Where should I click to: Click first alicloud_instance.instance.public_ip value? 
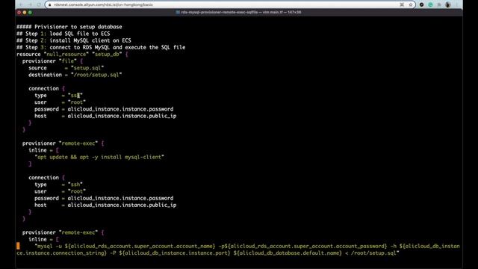[x=122, y=116]
